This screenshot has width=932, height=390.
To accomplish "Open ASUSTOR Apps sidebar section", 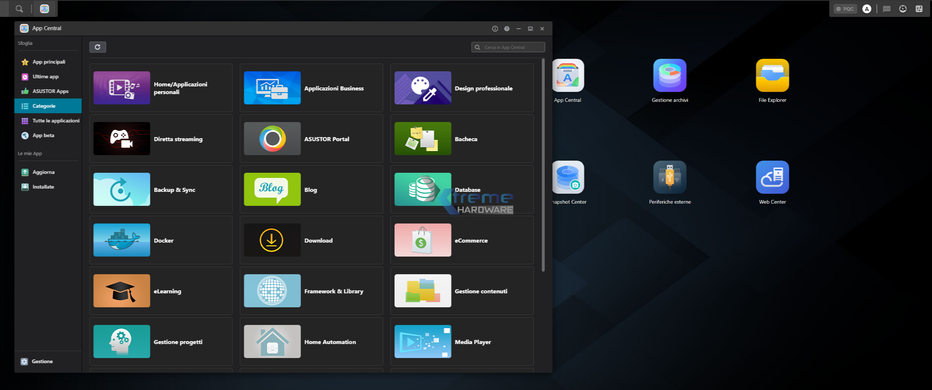I will [x=48, y=91].
